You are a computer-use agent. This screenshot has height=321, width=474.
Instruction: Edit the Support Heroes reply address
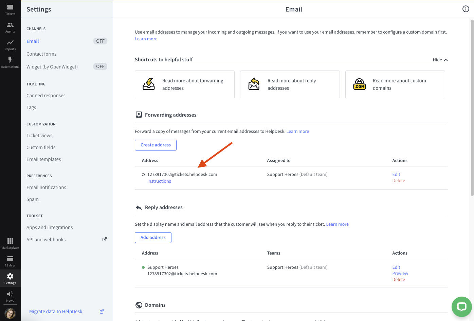396,267
